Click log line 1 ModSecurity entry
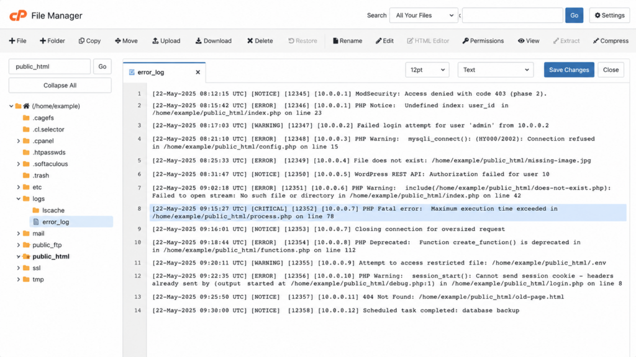Viewport: 636px width, 357px height. click(349, 94)
